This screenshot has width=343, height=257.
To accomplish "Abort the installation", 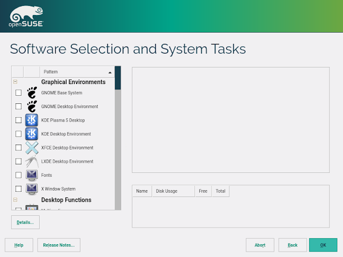I will pos(260,245).
